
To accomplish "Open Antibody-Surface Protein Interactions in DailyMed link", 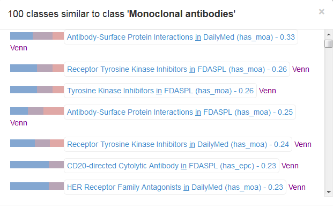I will 181,37.
